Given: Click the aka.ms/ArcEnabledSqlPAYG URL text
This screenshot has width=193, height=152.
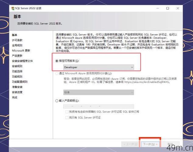Looking at the screenshot, I should coord(147,82).
